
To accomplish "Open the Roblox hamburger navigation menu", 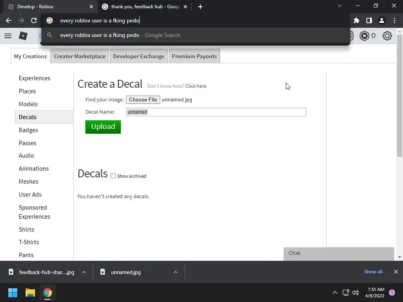I will click(x=8, y=36).
